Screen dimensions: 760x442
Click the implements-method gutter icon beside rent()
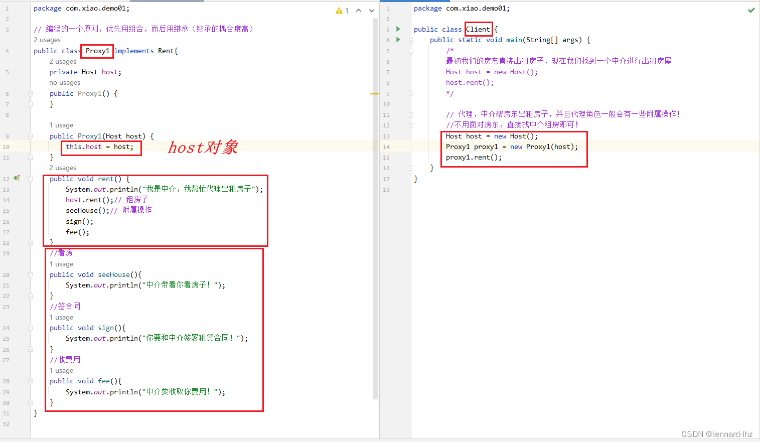pos(17,178)
